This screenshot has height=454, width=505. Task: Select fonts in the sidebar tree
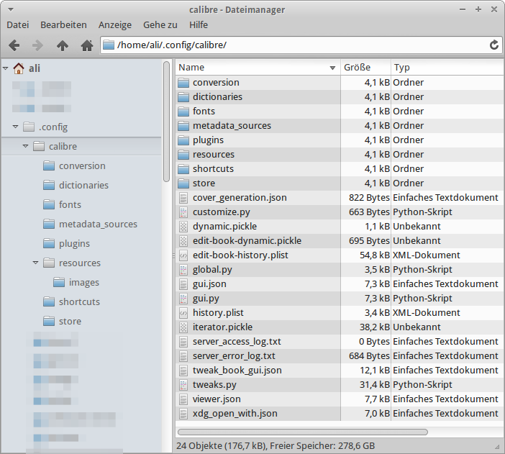tap(70, 204)
